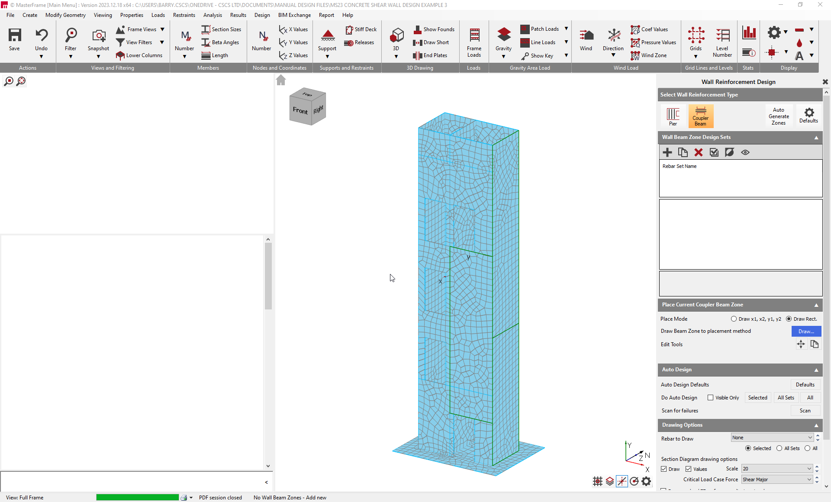This screenshot has height=502, width=831.
Task: Open the Rebar to Draw dropdown
Action: click(x=772, y=438)
